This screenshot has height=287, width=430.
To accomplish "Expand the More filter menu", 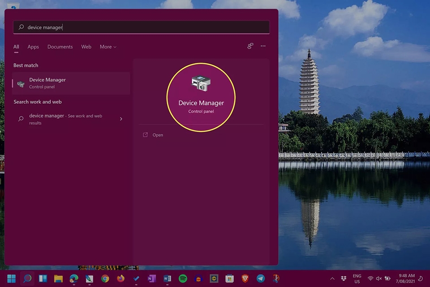I will (x=107, y=47).
